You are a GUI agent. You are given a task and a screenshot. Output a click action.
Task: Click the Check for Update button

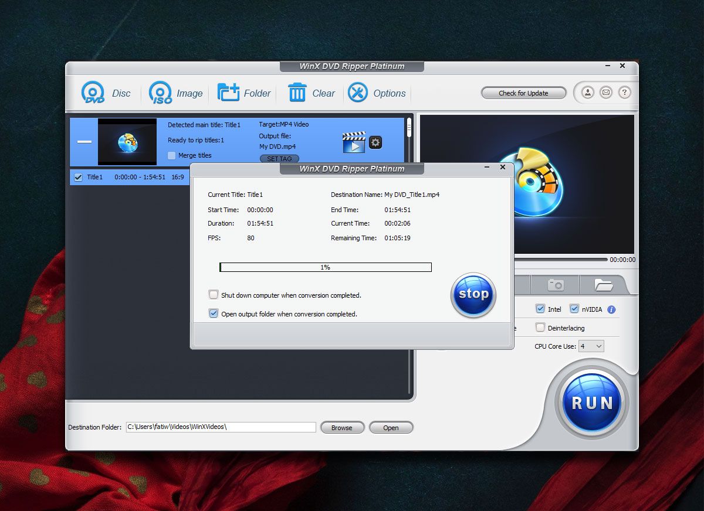tap(523, 93)
